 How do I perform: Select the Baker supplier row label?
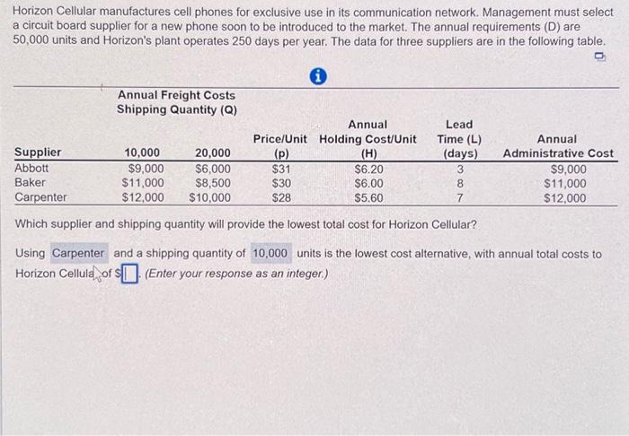pos(30,183)
